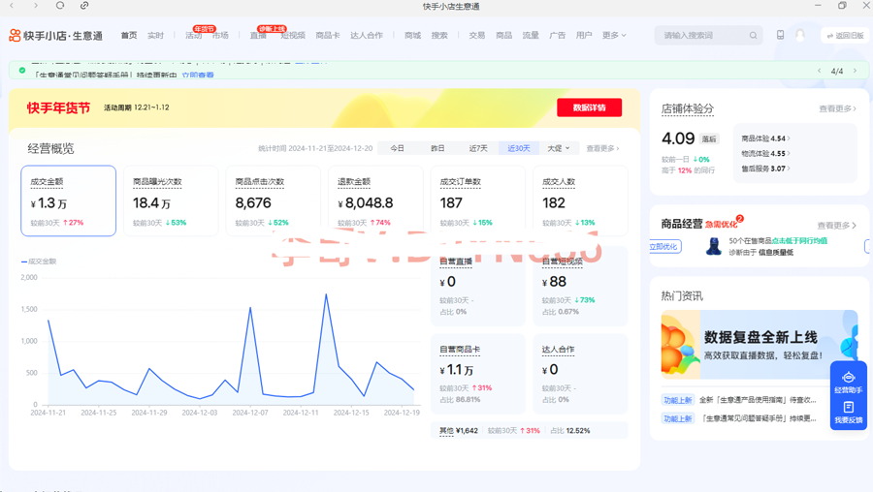Image resolution: width=873 pixels, height=492 pixels.
Task: Open 经营助手 floating assistant icon
Action: [848, 382]
